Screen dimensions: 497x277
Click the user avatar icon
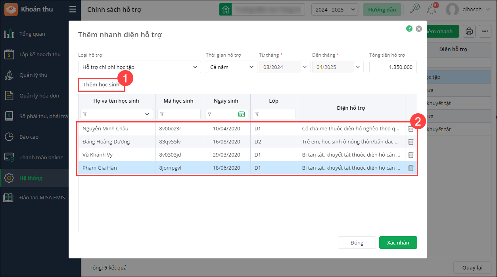[453, 10]
